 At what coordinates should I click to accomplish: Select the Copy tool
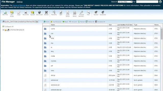pos(19,13)
